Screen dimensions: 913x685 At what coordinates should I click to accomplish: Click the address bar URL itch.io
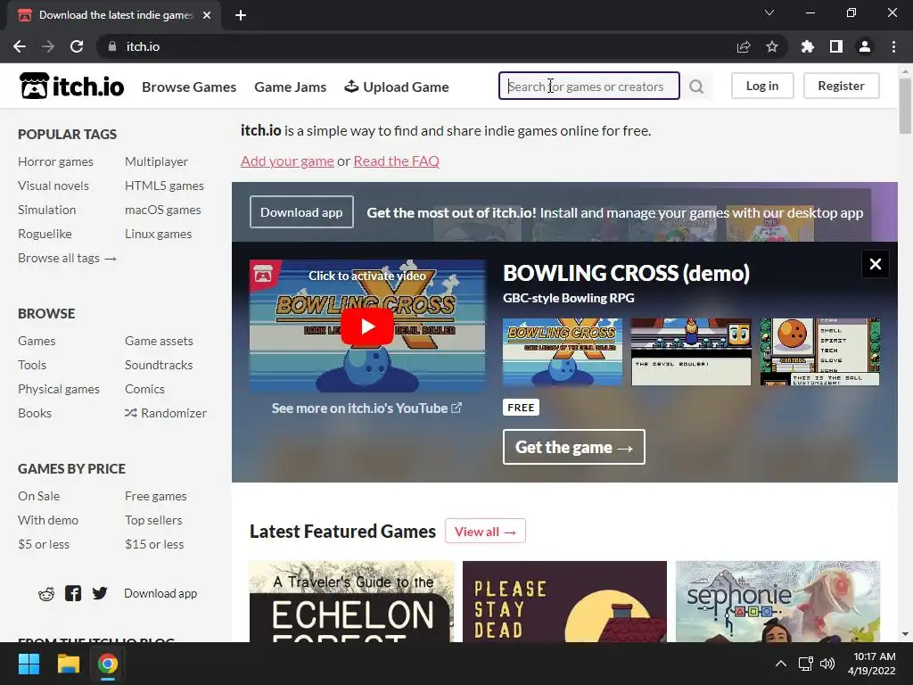pyautogui.click(x=143, y=46)
